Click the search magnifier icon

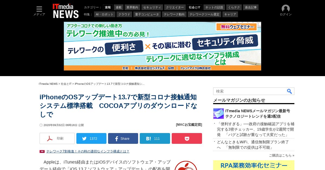point(290,91)
